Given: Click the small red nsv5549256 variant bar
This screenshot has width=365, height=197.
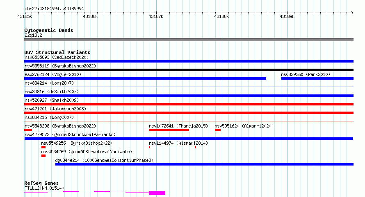Looking at the screenshot, I should click(43, 147).
